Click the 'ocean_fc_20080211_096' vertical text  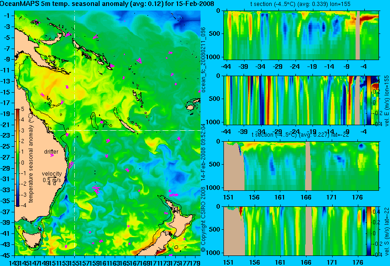[203, 60]
